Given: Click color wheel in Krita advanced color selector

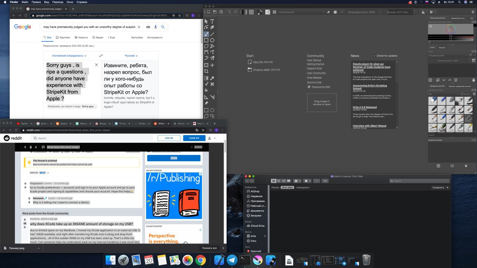Looking at the screenshot, I should click(x=451, y=29).
